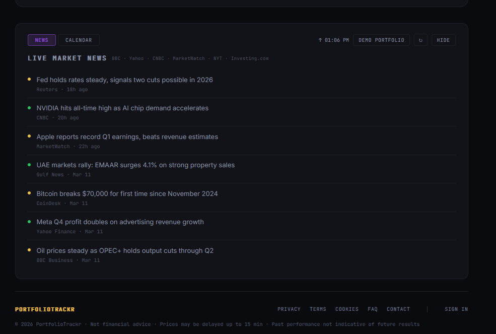Screen dimensions: 496x334
Task: Select the News tab
Action: tap(41, 40)
